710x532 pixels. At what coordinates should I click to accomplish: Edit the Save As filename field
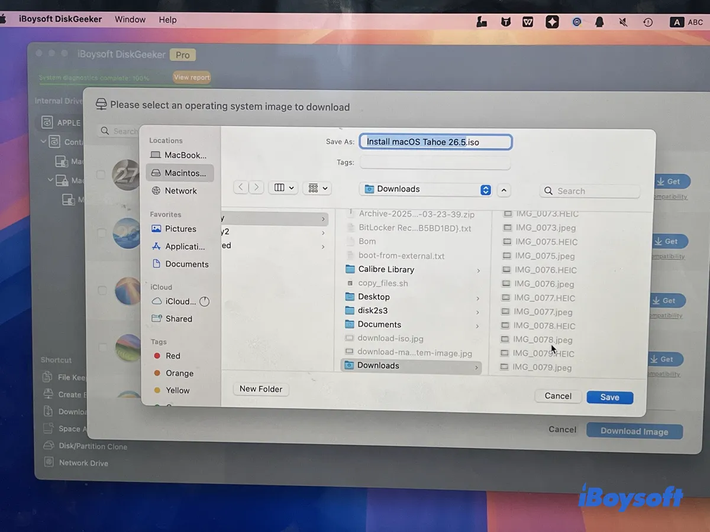(x=435, y=142)
